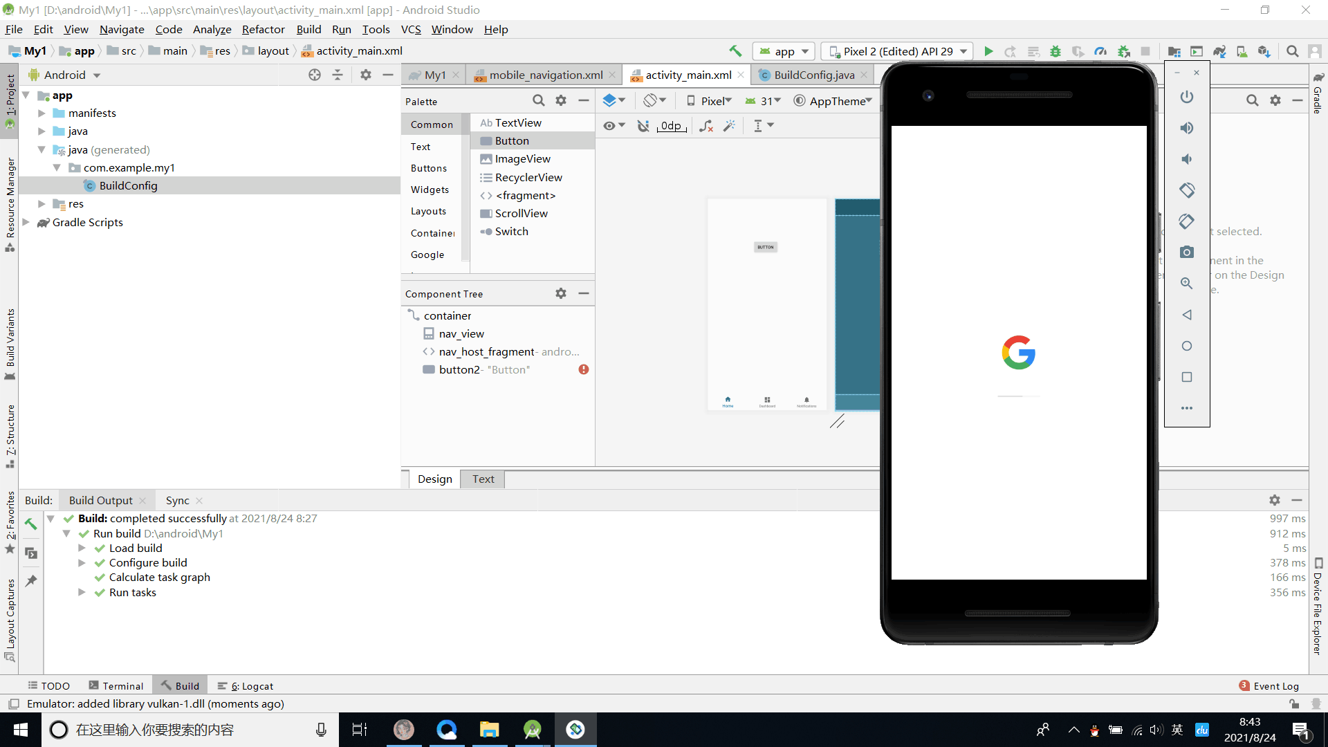Screen dimensions: 1328x747
Task: Click the green Run app play button
Action: point(988,51)
